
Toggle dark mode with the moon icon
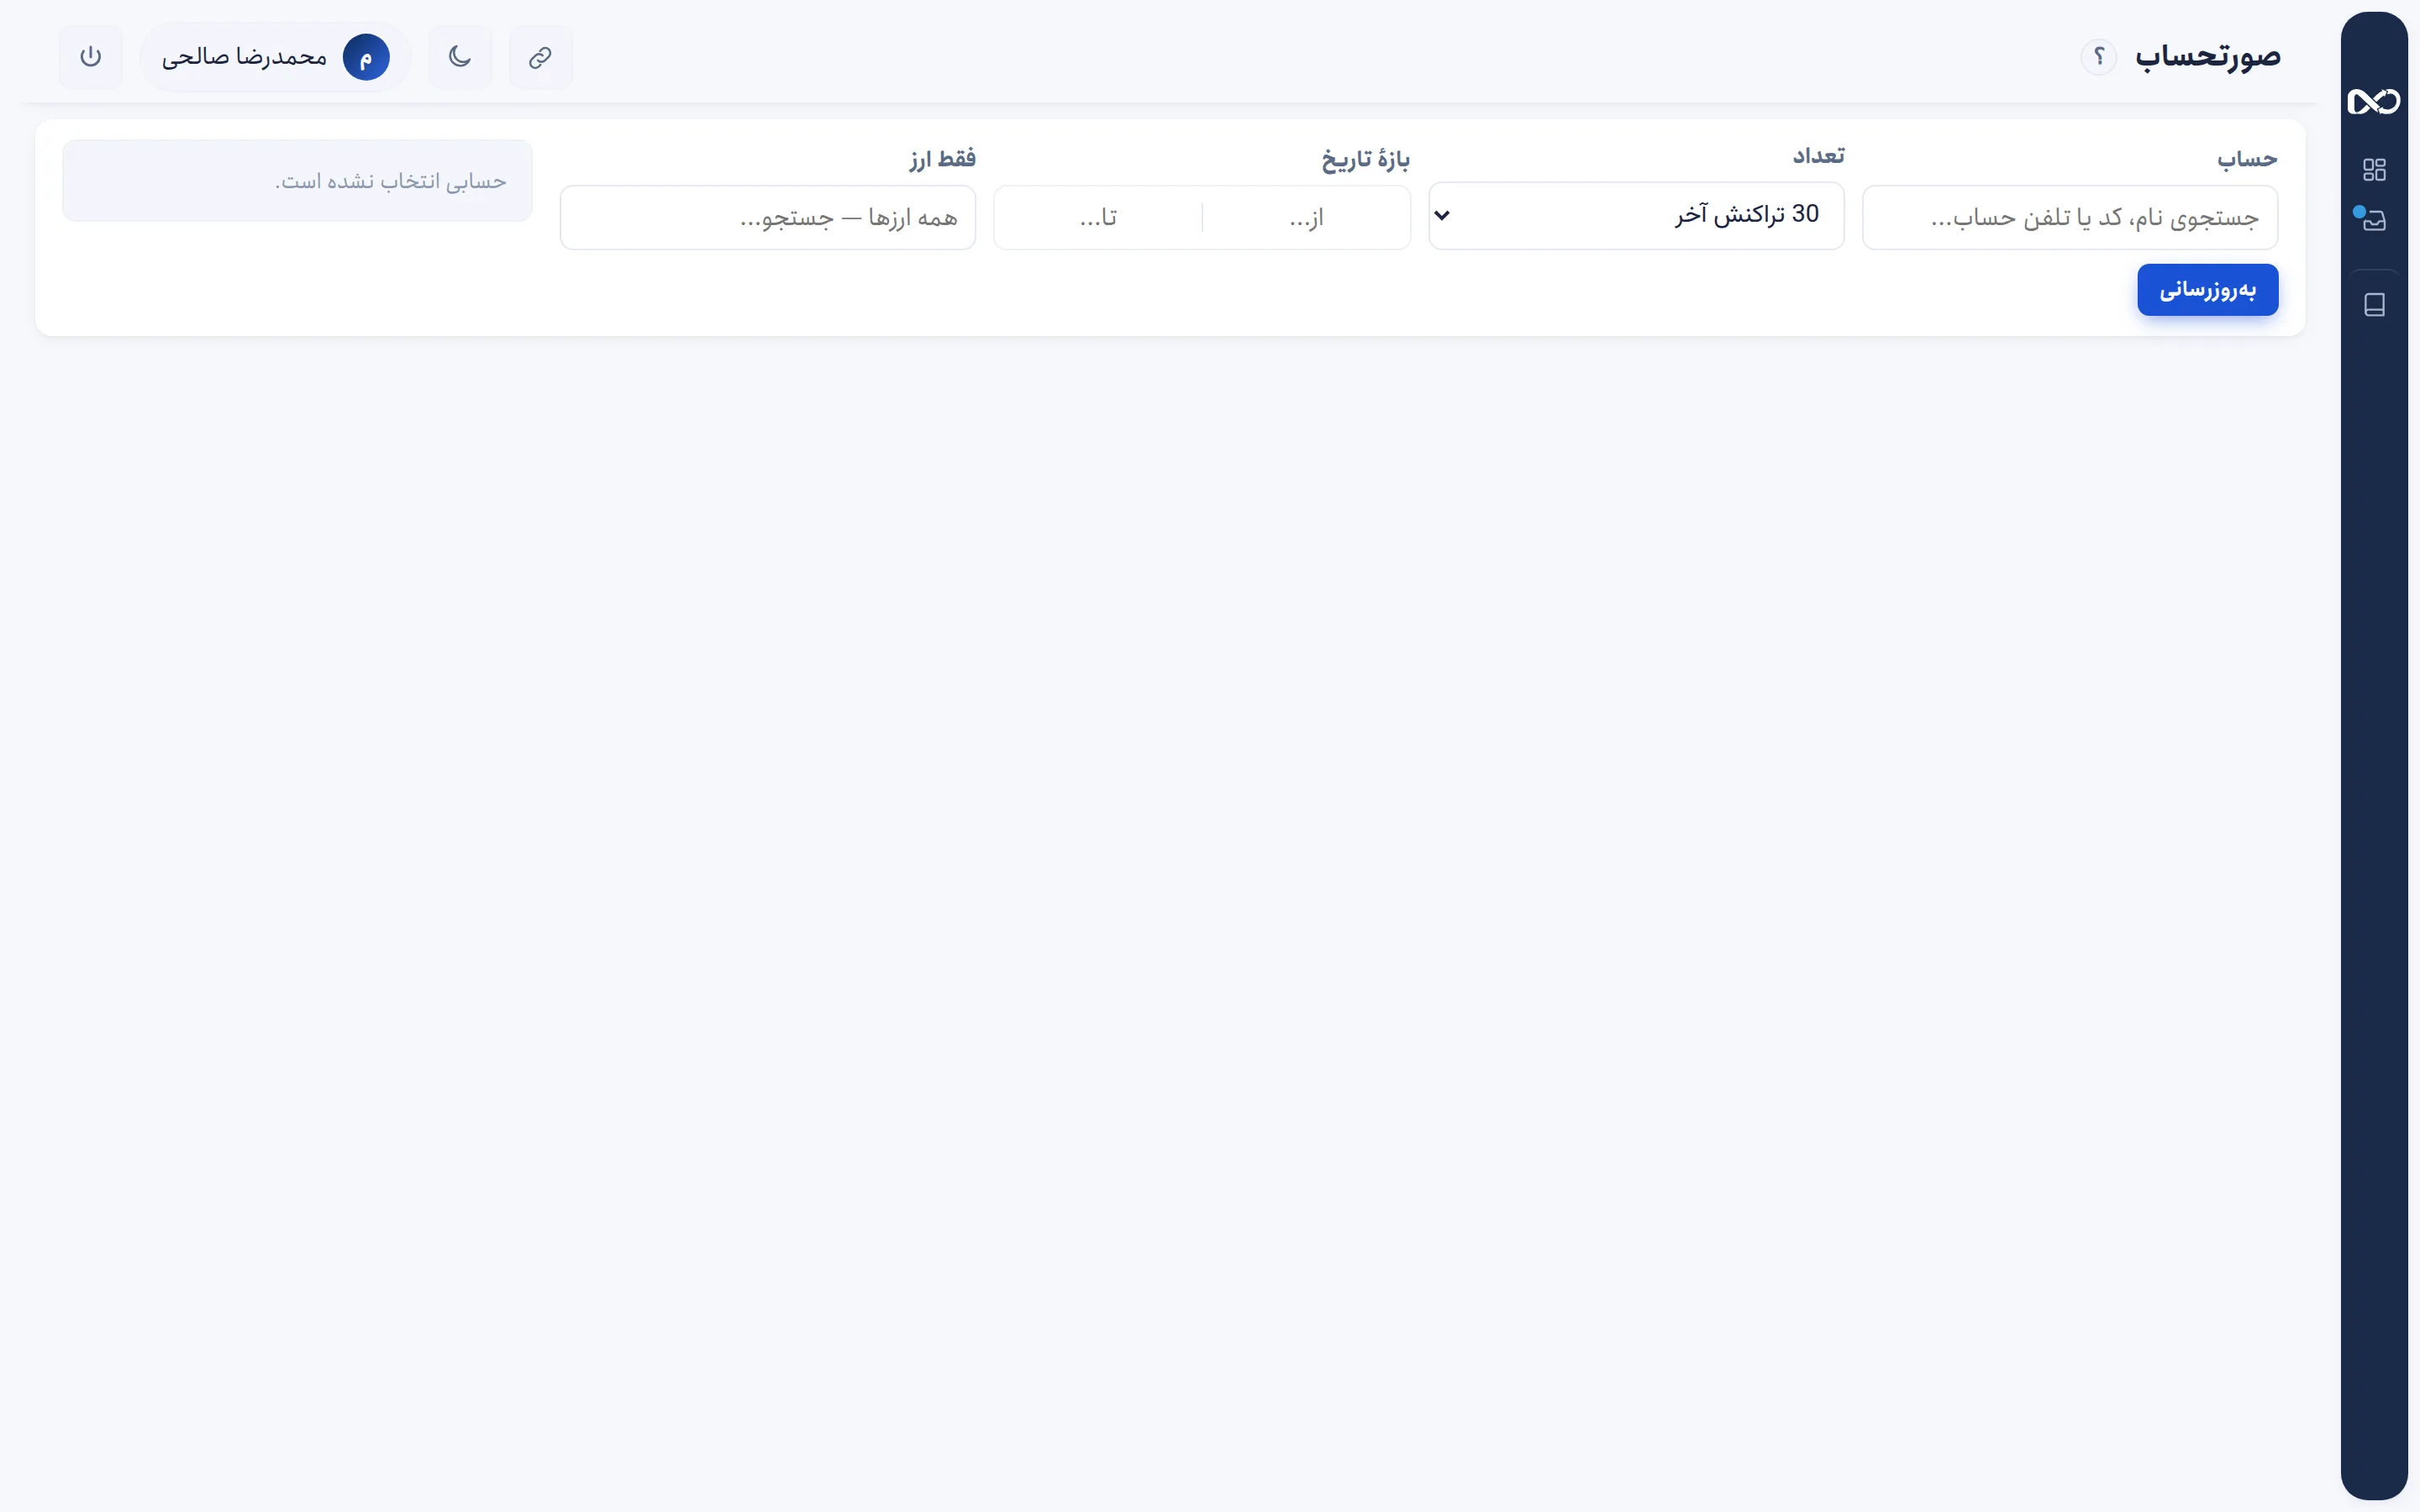coord(460,57)
